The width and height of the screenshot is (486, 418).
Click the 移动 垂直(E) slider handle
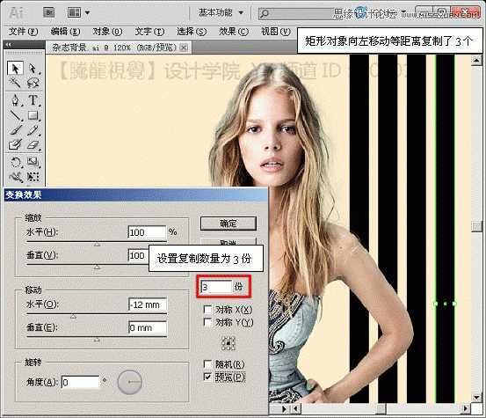coord(97,340)
